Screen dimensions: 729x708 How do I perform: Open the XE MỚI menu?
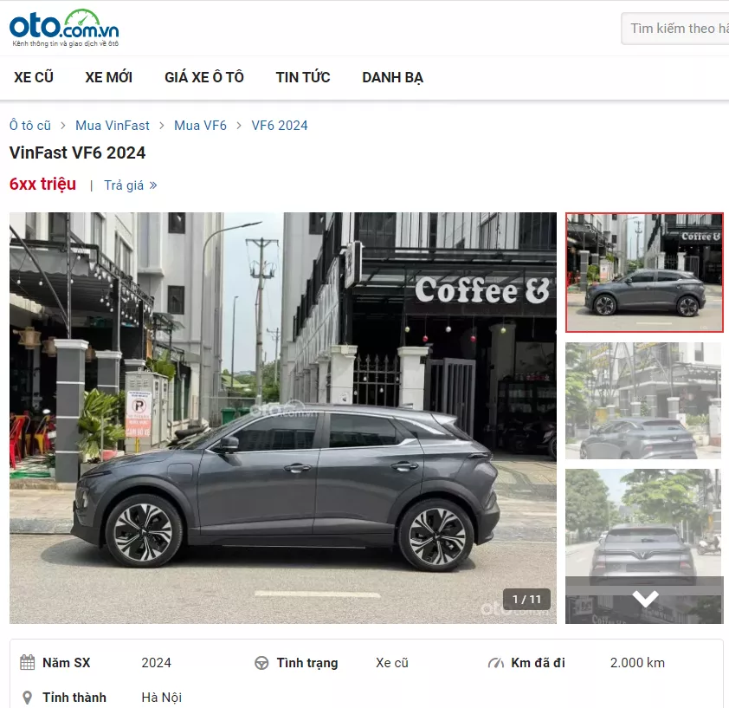click(109, 77)
